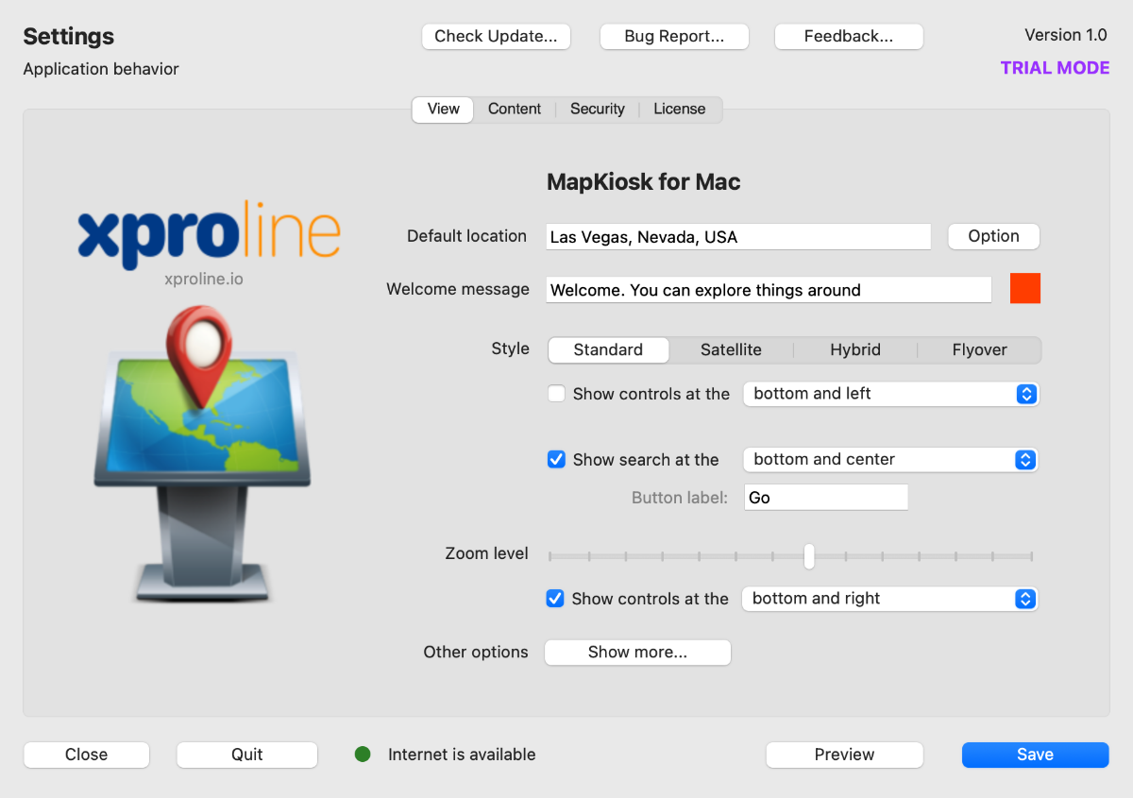Click the green internet status indicator

pos(363,755)
